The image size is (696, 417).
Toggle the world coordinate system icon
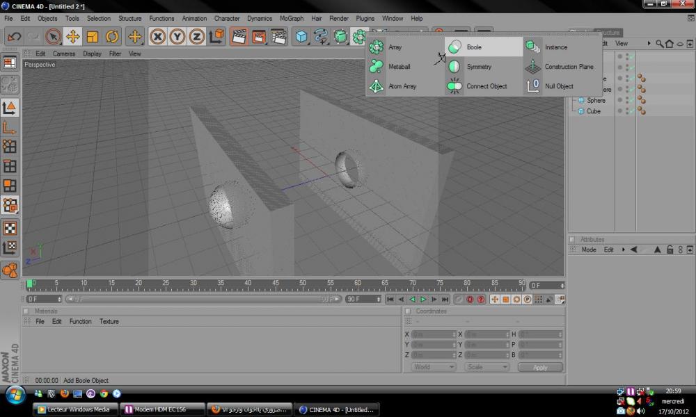click(216, 36)
